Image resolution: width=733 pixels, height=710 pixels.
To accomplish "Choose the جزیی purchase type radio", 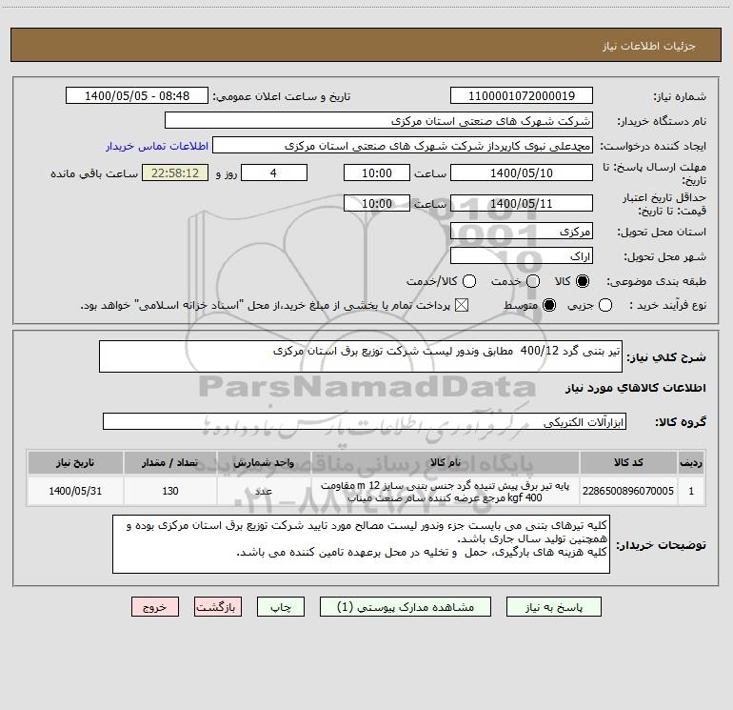I will pyautogui.click(x=605, y=305).
